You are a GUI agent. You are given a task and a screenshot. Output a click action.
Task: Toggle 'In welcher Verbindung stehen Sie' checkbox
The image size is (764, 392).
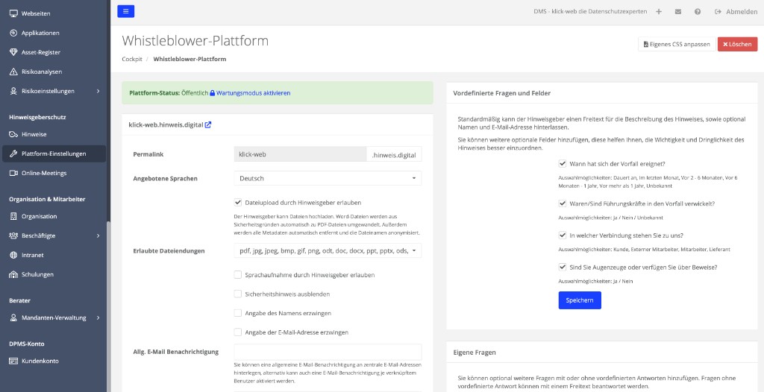click(x=563, y=235)
